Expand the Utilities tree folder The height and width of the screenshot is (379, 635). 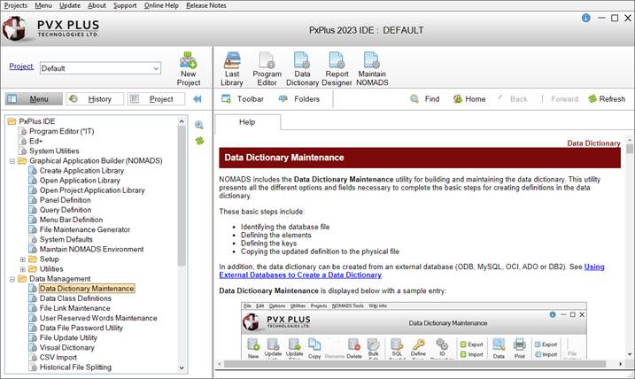point(23,268)
